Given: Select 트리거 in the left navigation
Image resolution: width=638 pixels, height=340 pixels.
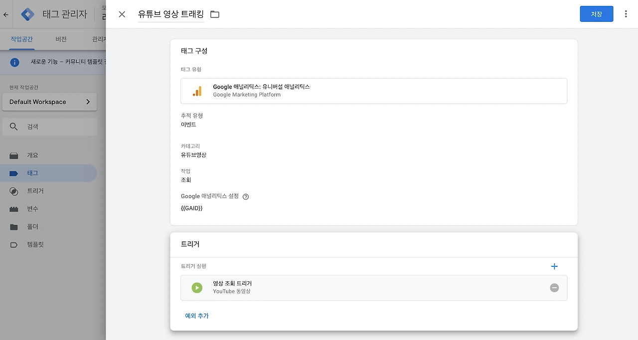Looking at the screenshot, I should click(35, 191).
